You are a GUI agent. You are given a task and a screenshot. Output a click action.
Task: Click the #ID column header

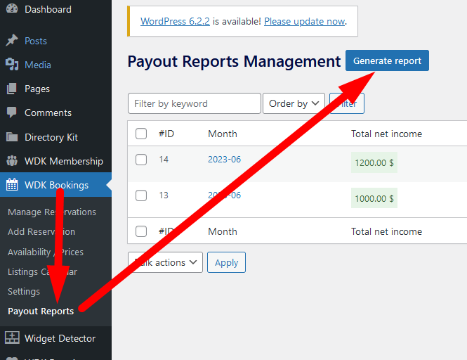tap(166, 134)
